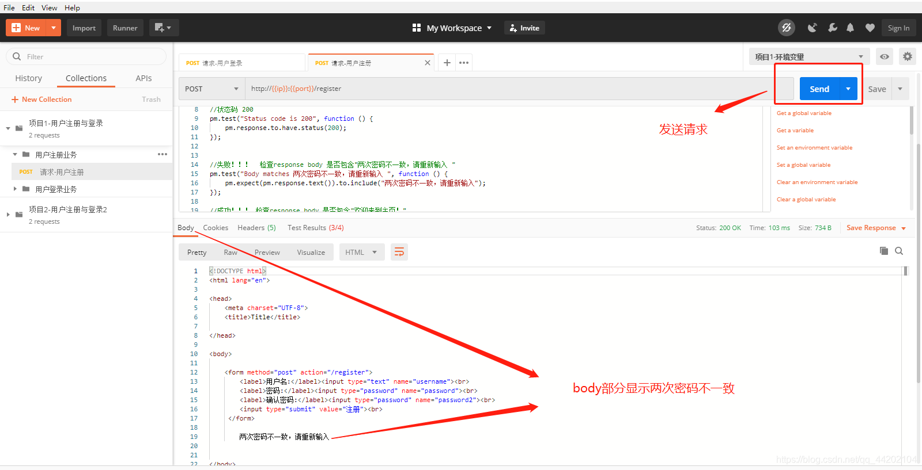Image resolution: width=922 pixels, height=470 pixels.
Task: Open the response Headers (5) tab
Action: pos(256,228)
